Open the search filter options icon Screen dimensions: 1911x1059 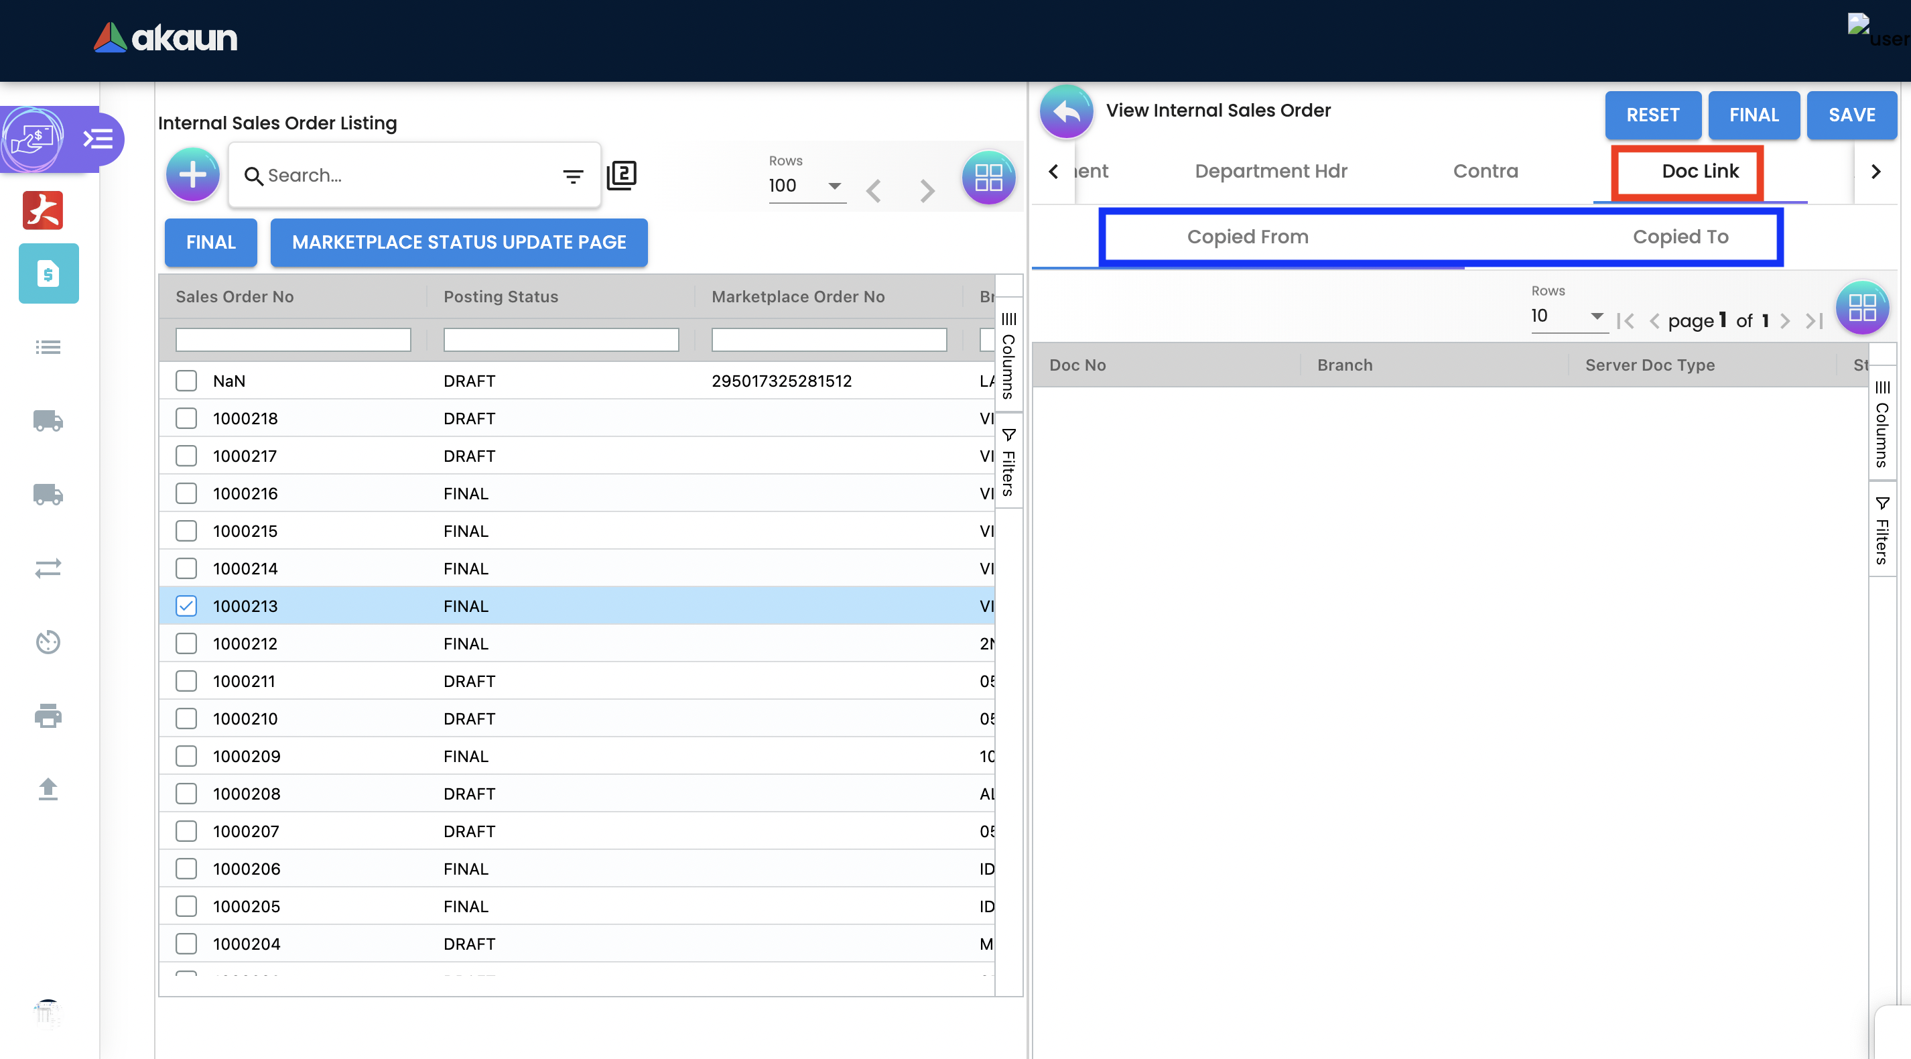click(573, 176)
